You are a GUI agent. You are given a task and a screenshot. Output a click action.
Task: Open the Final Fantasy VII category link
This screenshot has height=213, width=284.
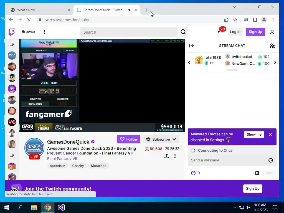point(62,159)
